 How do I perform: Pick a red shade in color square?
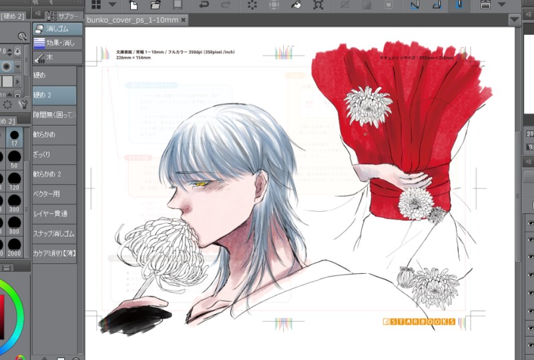pyautogui.click(x=2, y=317)
